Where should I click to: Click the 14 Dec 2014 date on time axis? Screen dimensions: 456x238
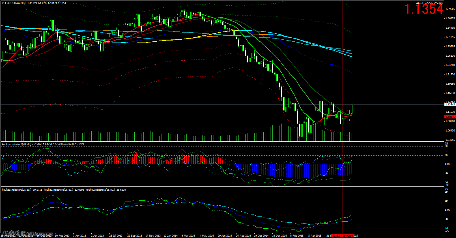coord(279,236)
